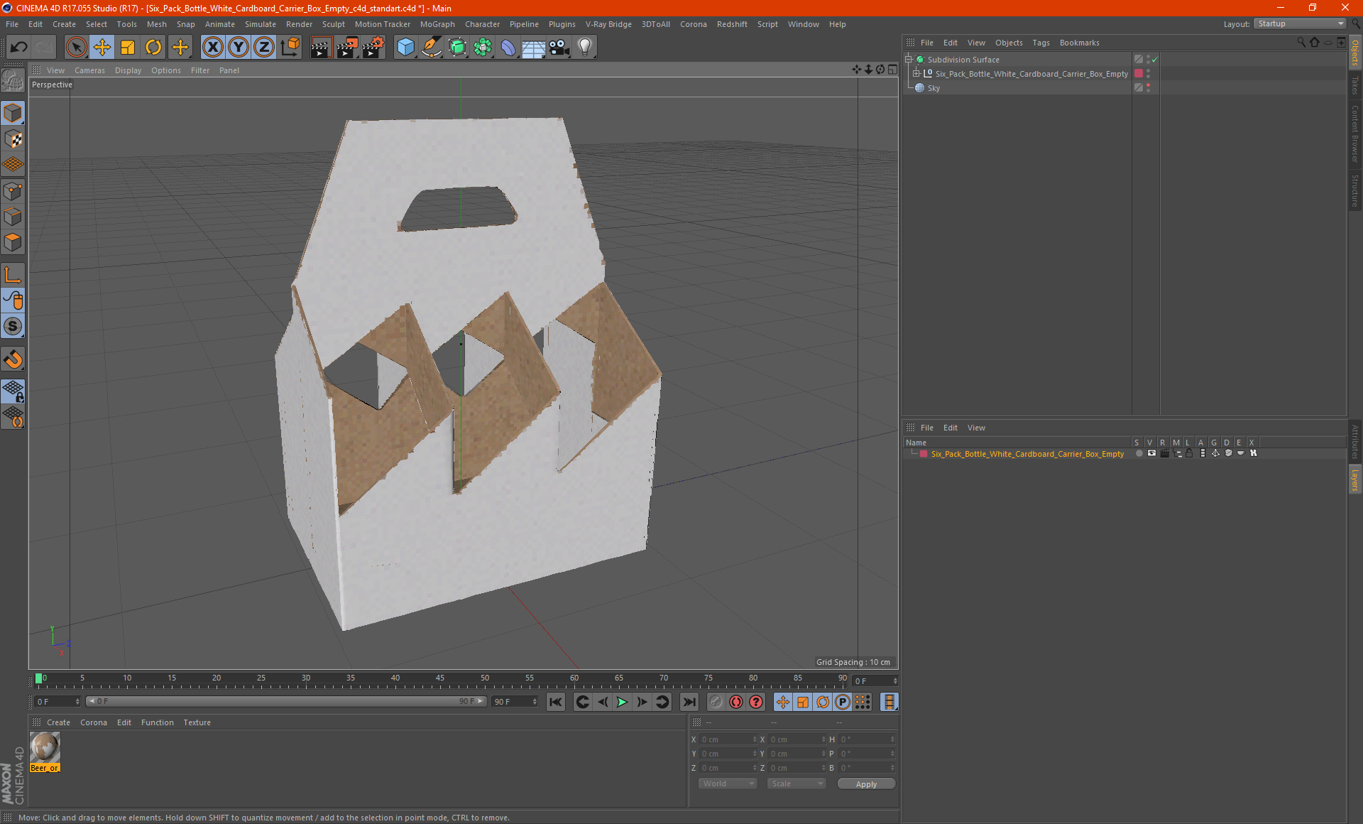Open the Sculpt menu
Image resolution: width=1363 pixels, height=824 pixels.
click(333, 24)
